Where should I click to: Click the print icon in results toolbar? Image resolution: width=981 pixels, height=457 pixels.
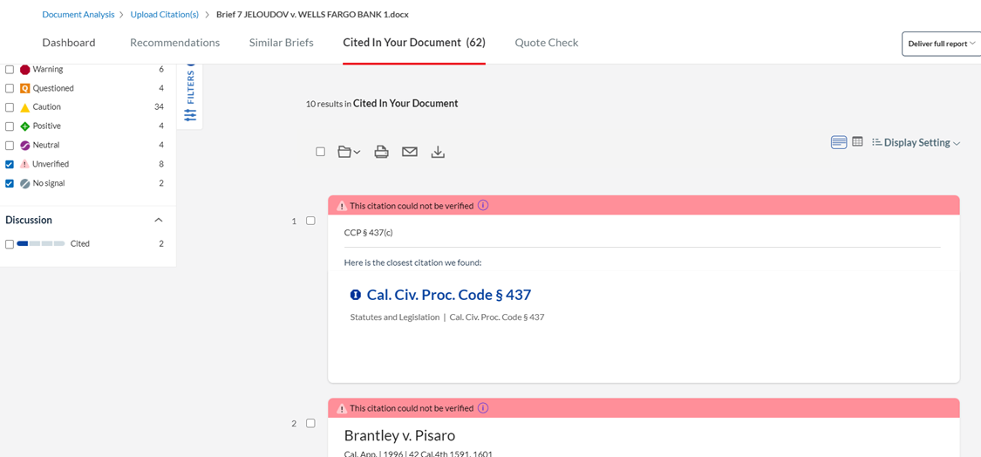click(x=382, y=152)
